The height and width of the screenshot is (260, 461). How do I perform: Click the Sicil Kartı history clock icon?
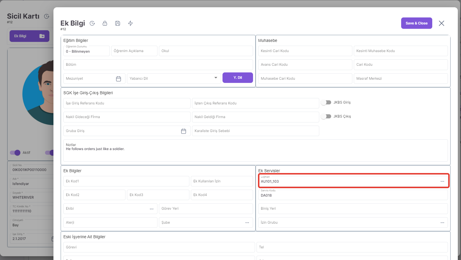click(46, 16)
